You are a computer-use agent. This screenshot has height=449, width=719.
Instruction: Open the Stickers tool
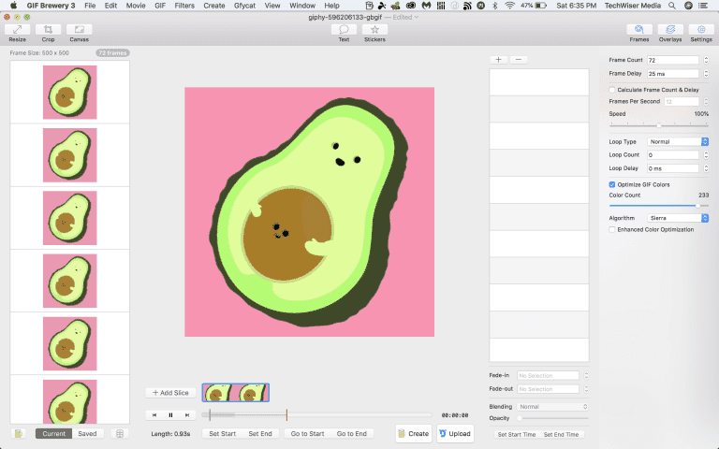pyautogui.click(x=374, y=31)
